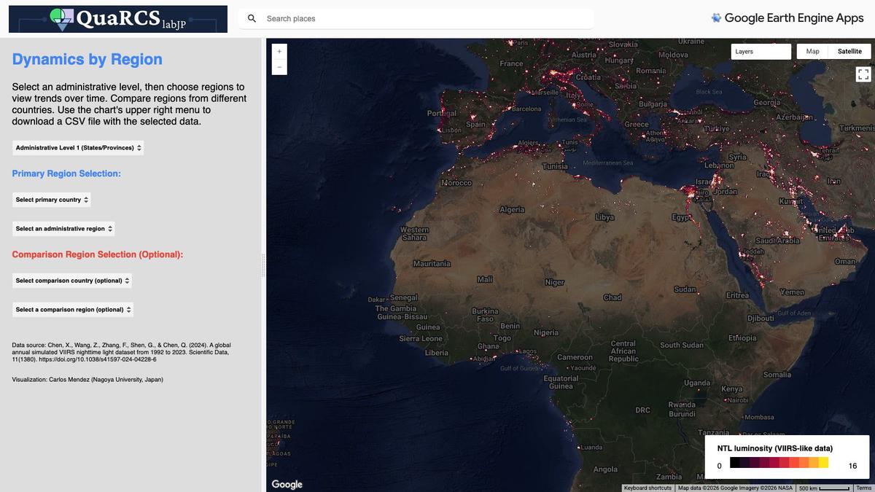Switch to Map view tab
This screenshot has height=492, width=875.
click(812, 52)
